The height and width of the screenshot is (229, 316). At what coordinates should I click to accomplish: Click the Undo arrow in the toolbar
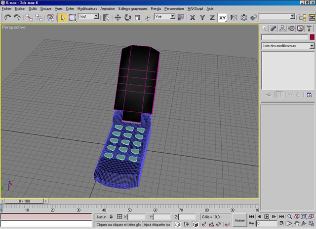7,17
